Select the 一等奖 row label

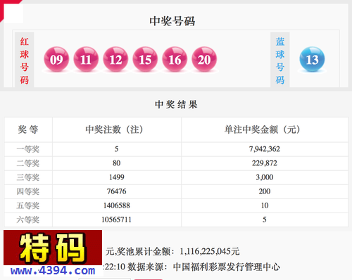28,149
